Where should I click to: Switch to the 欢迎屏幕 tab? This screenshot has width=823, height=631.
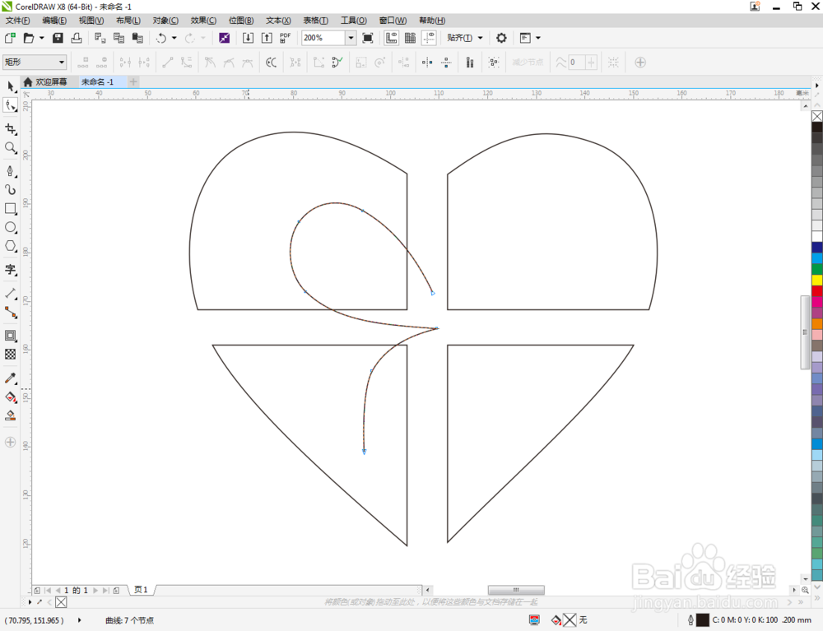pyautogui.click(x=45, y=81)
